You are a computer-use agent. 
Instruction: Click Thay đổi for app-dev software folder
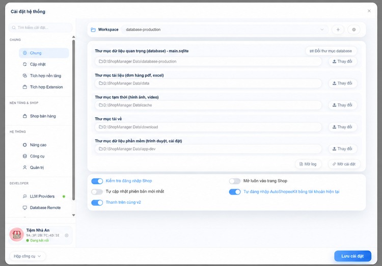(x=343, y=149)
